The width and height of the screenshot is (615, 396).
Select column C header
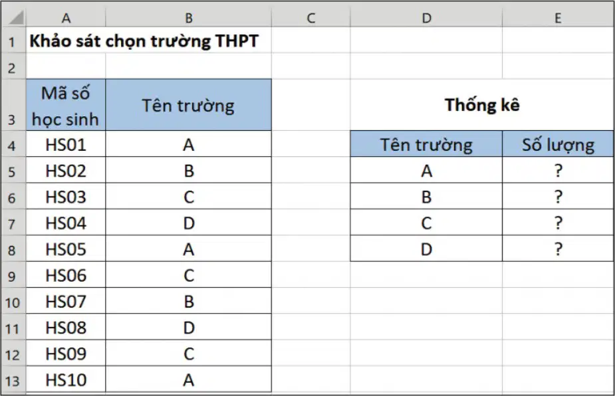pyautogui.click(x=311, y=18)
